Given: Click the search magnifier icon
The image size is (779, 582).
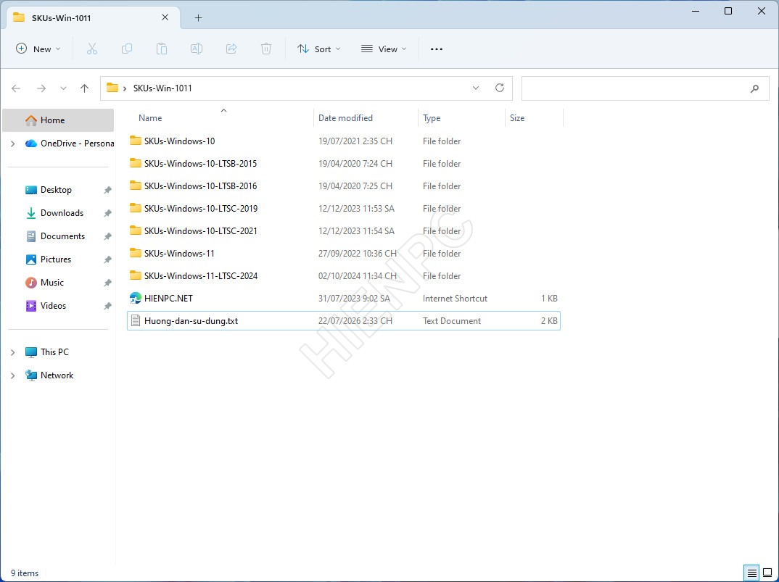Looking at the screenshot, I should (x=754, y=89).
